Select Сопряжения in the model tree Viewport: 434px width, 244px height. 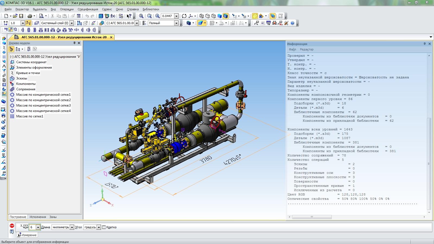[x=26, y=89]
